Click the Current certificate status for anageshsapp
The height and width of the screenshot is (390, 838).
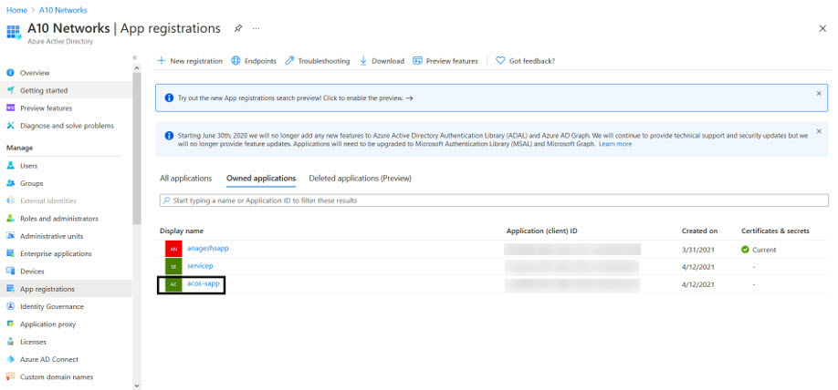[759, 250]
